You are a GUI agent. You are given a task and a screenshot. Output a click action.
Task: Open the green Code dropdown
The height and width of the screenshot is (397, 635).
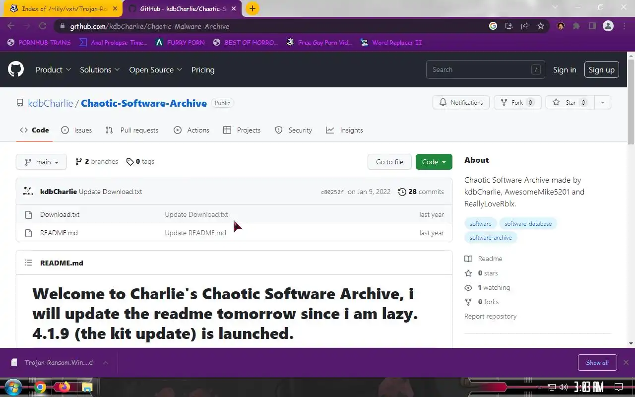pyautogui.click(x=434, y=162)
